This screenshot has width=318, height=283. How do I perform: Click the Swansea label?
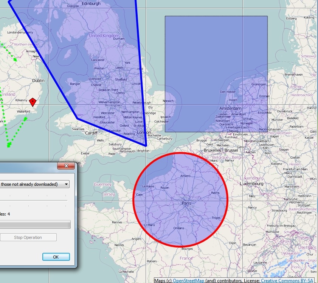coord(78,129)
